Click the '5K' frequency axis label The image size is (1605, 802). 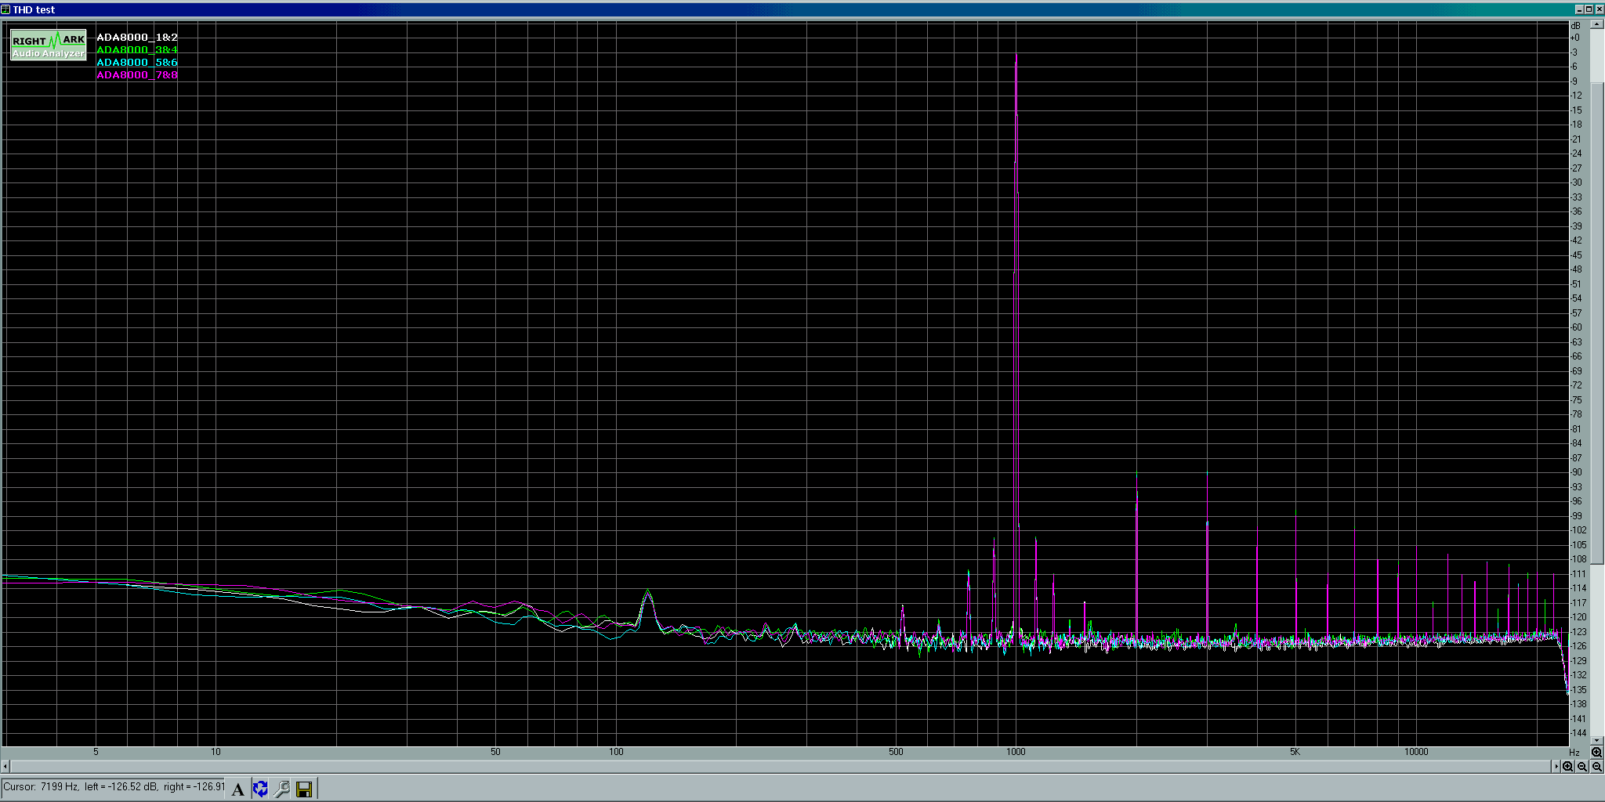[1295, 752]
